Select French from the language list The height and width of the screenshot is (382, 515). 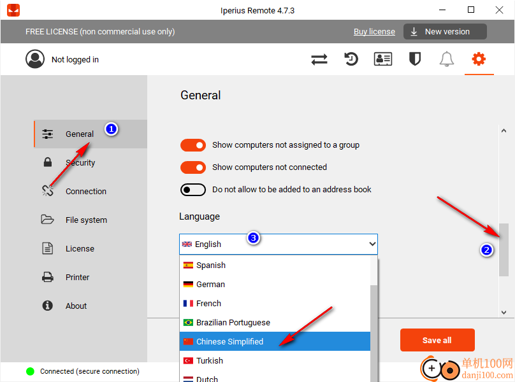pyautogui.click(x=275, y=303)
